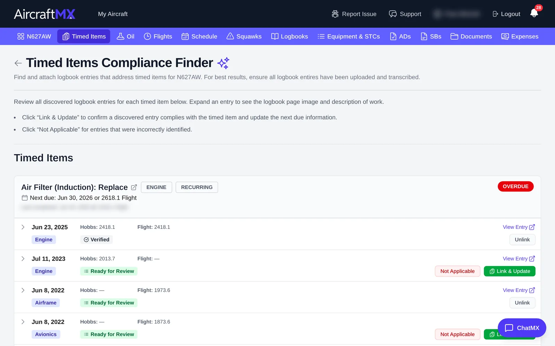Click the N627AW dashboard grid icon
This screenshot has width=555, height=346.
pyautogui.click(x=21, y=36)
